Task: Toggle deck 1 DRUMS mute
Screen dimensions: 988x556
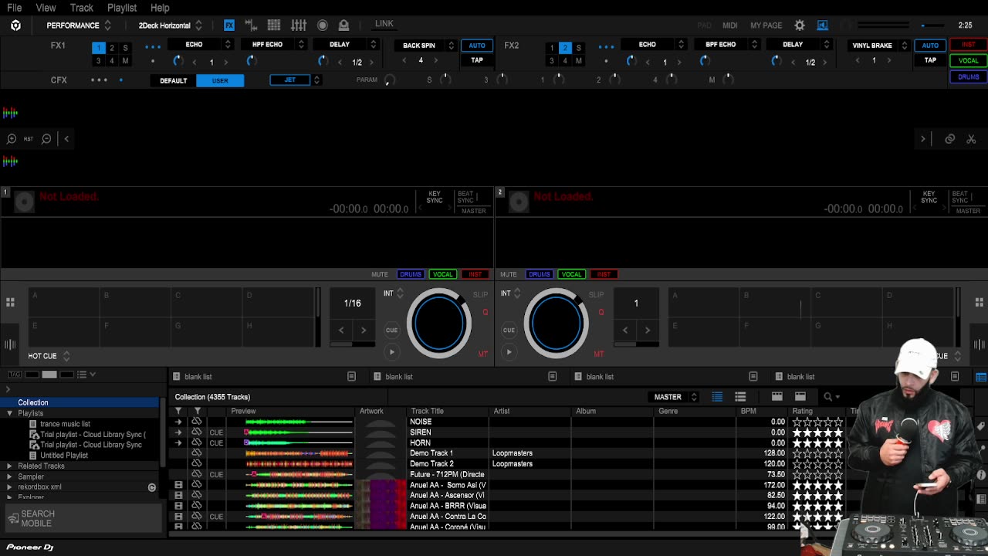Action: (411, 274)
